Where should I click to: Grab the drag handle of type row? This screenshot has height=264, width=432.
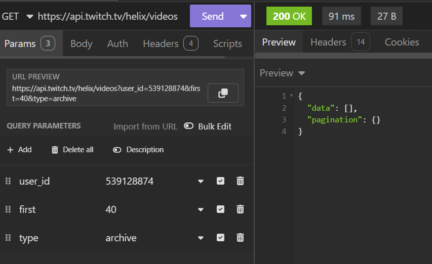pyautogui.click(x=8, y=238)
